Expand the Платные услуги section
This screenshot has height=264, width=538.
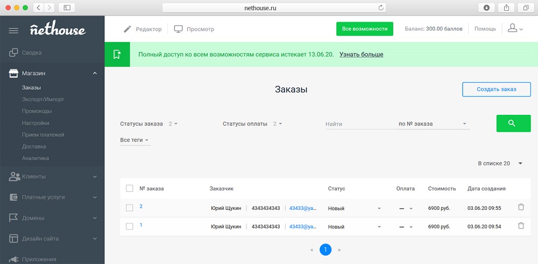point(95,197)
